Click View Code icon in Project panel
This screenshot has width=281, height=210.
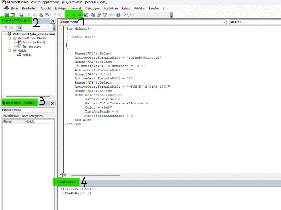click(x=5, y=27)
